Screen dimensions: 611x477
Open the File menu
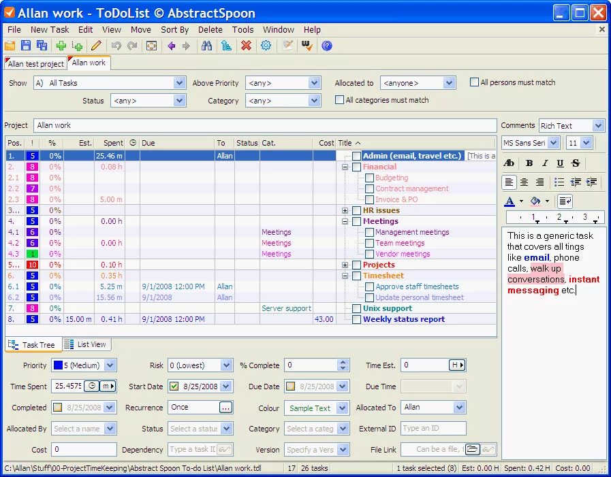(14, 29)
